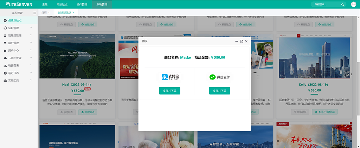The height and width of the screenshot is (148, 360).
Task: Maximize the 购买 dialog window
Action: tap(242, 41)
